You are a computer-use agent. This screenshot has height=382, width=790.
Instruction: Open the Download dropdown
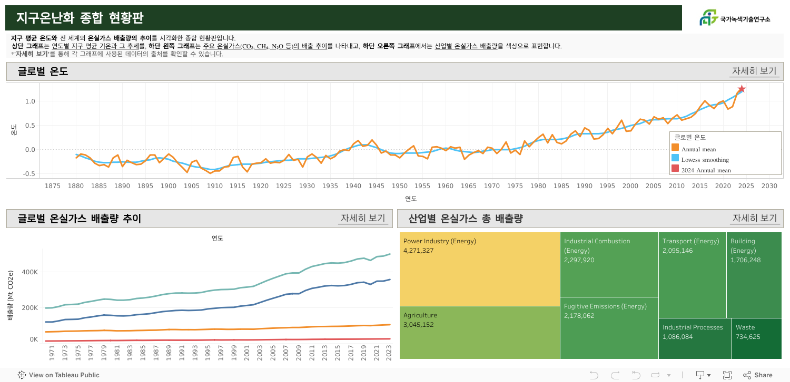pyautogui.click(x=703, y=375)
